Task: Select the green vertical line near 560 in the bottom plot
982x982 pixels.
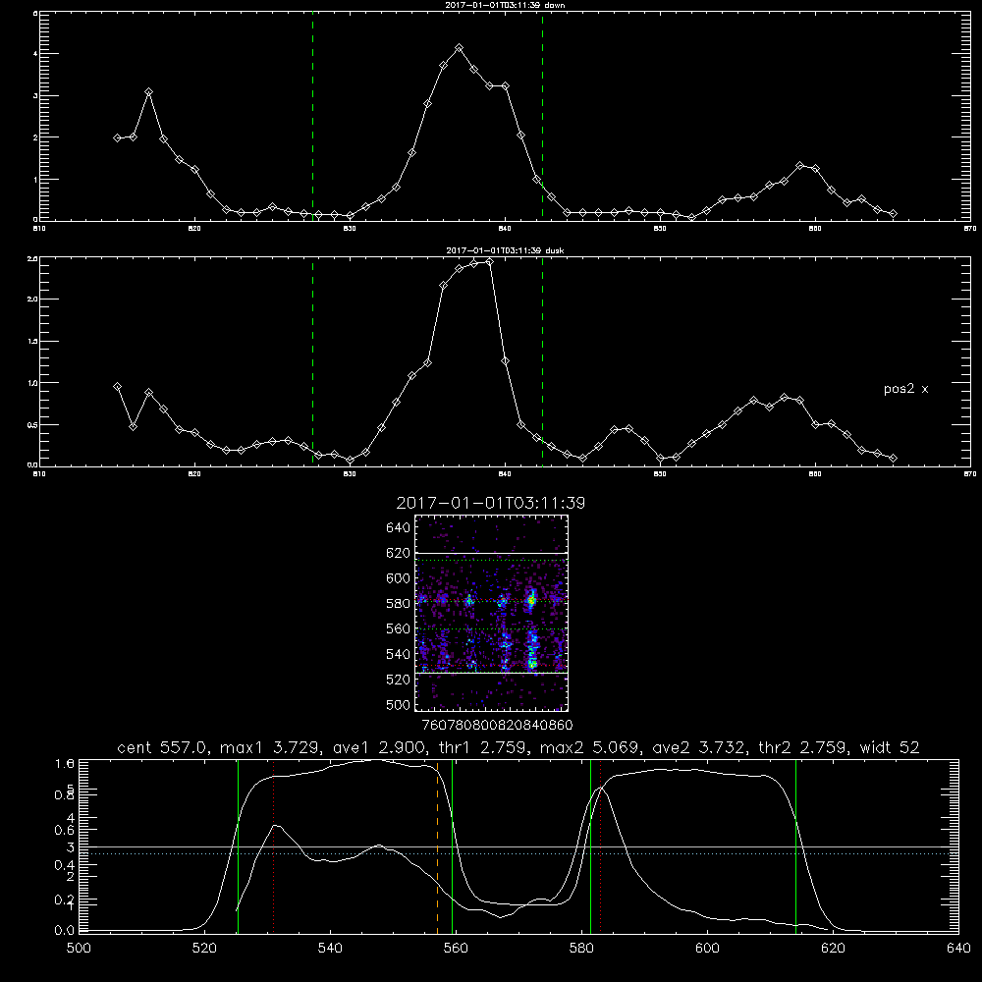Action: click(x=452, y=846)
